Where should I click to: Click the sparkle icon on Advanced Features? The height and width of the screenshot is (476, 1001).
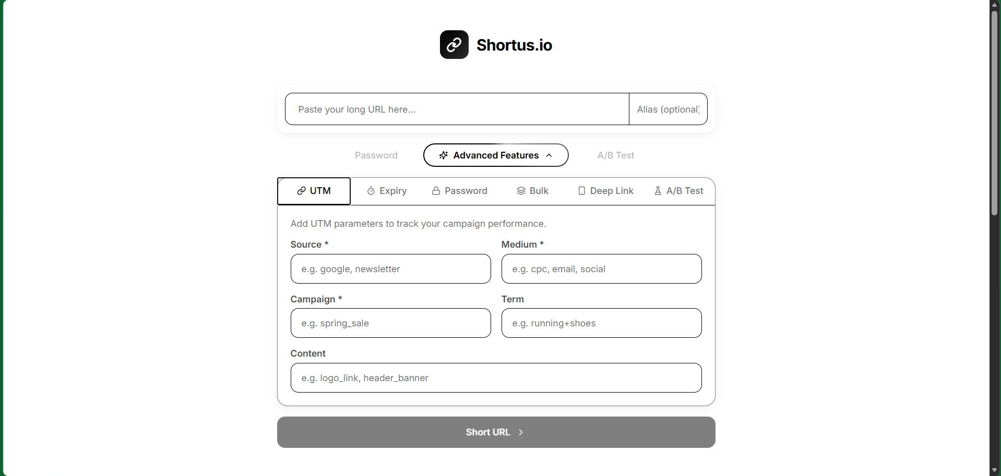tap(444, 155)
